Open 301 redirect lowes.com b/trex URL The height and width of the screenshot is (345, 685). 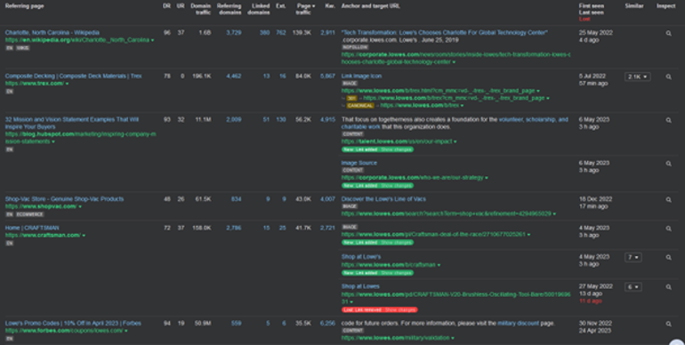[454, 99]
